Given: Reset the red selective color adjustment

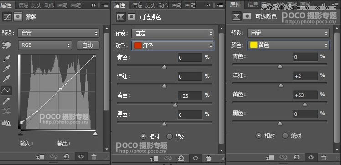Looking at the screenshot, I should pos(181,159).
